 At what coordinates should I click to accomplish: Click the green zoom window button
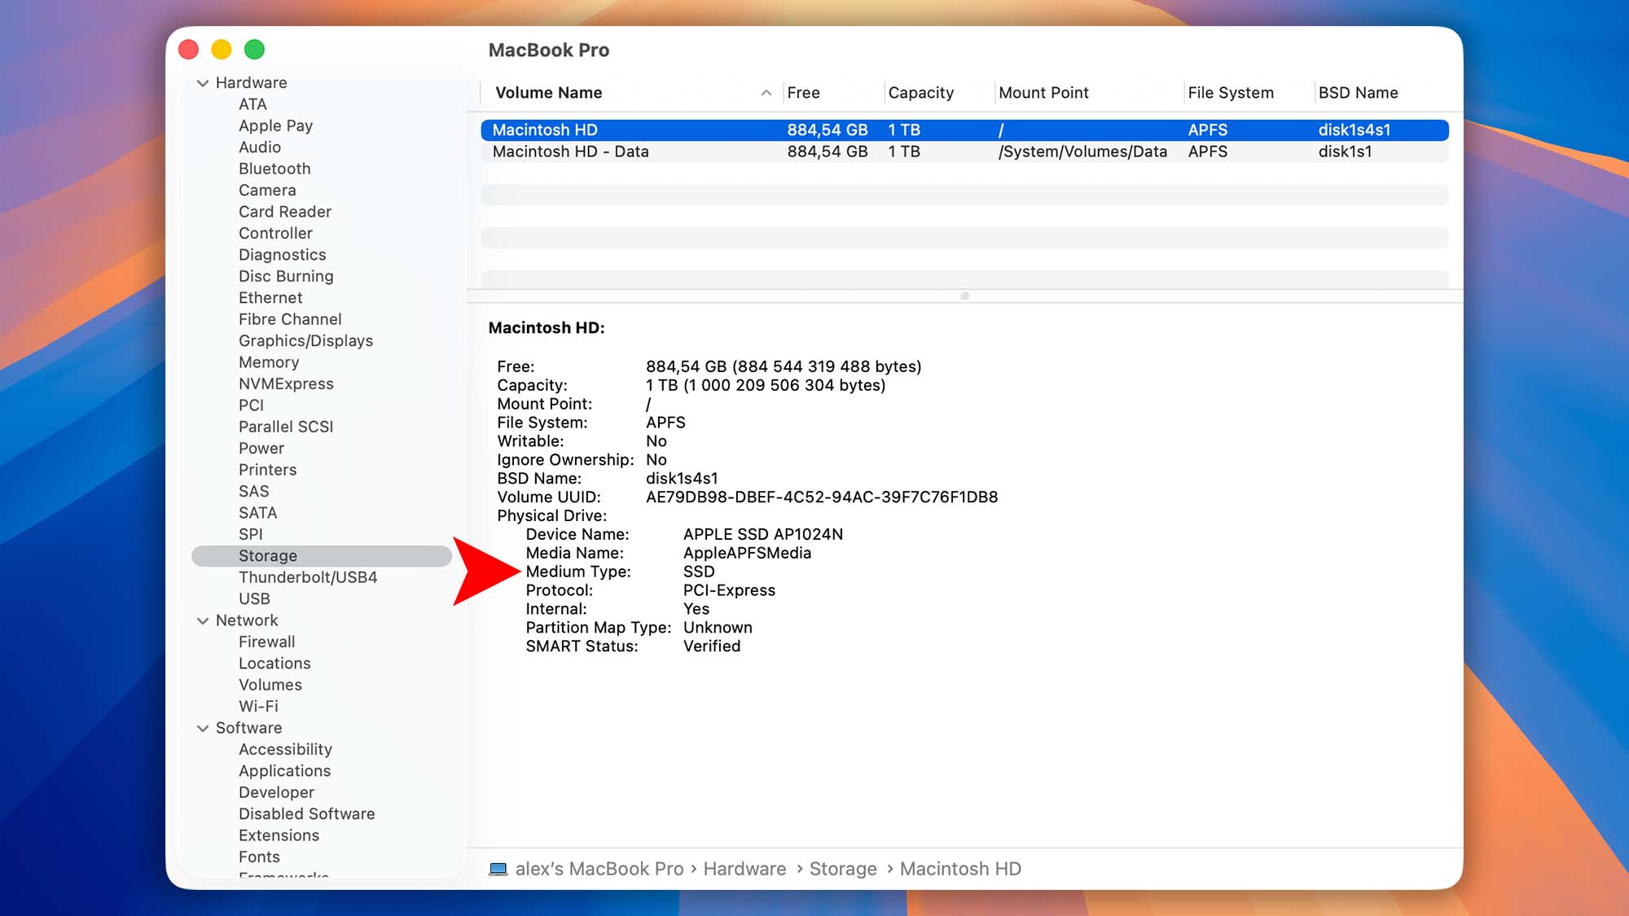click(x=254, y=50)
